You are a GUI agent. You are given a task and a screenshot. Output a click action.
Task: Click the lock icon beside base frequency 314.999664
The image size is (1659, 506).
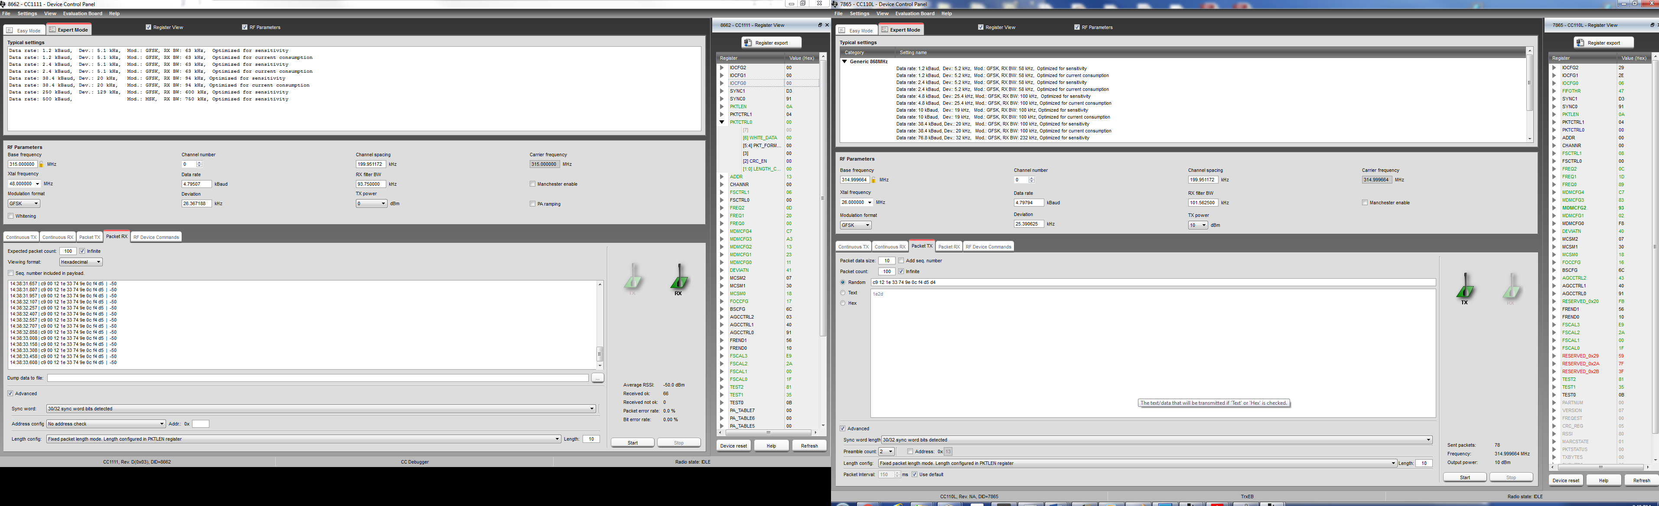pyautogui.click(x=874, y=180)
